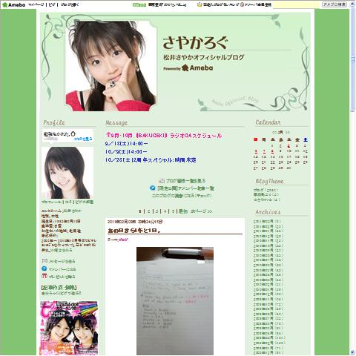This screenshot has height=356, width=356.
Task: Open the post title あの日から4年と1日。
Action: (134, 231)
